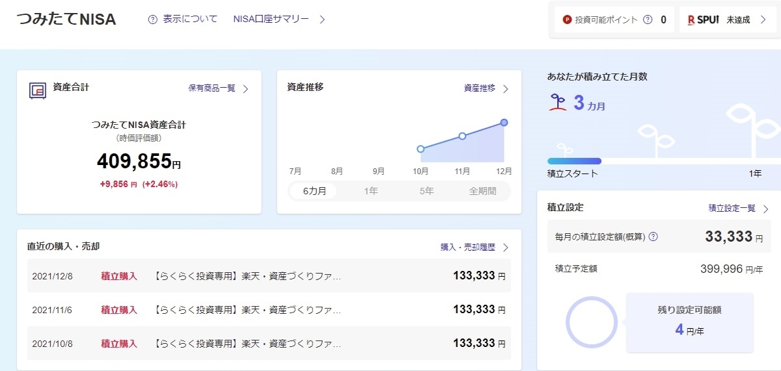Click help icon next to 投資可能ポイント
This screenshot has height=371, width=781.
point(648,19)
